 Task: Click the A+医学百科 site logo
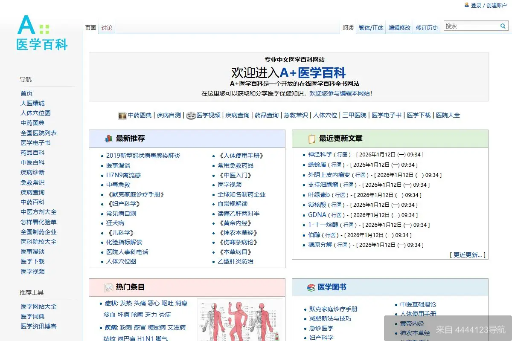pos(41,34)
